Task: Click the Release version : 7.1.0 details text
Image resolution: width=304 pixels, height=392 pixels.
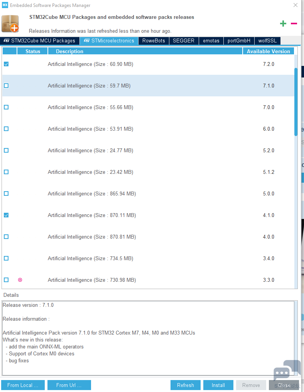Action: tap(28, 305)
